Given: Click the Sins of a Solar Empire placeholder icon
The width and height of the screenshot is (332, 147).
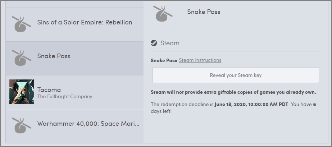Looking at the screenshot, I should click(22, 23).
